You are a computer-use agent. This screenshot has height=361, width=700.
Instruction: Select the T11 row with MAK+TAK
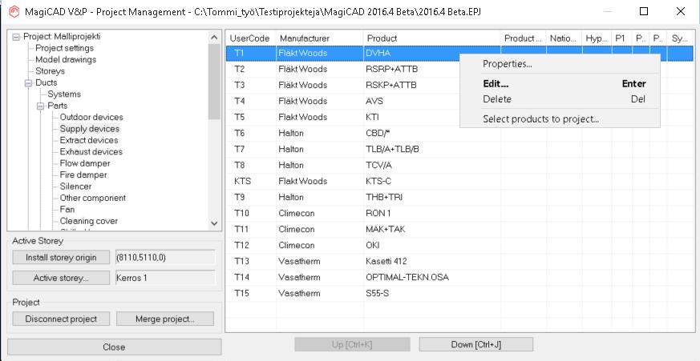coord(460,230)
